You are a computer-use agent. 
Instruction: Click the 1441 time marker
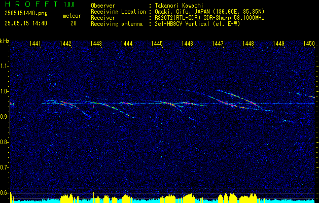[35, 43]
